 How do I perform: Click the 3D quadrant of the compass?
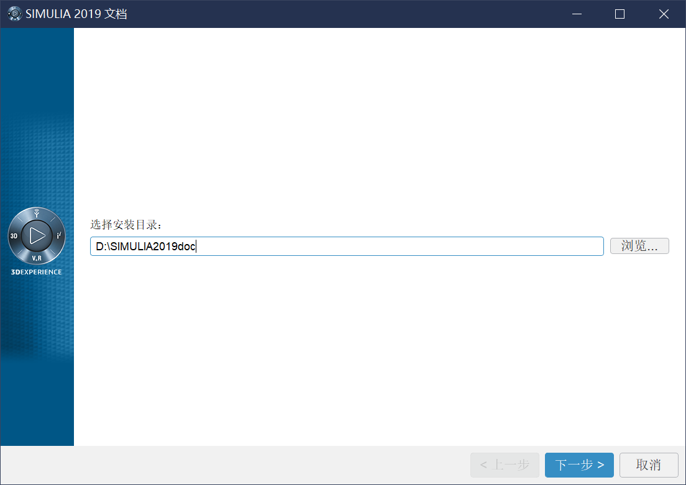[x=14, y=236]
